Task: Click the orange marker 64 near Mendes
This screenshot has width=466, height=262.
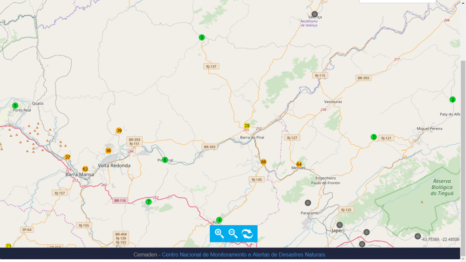Action: (299, 164)
